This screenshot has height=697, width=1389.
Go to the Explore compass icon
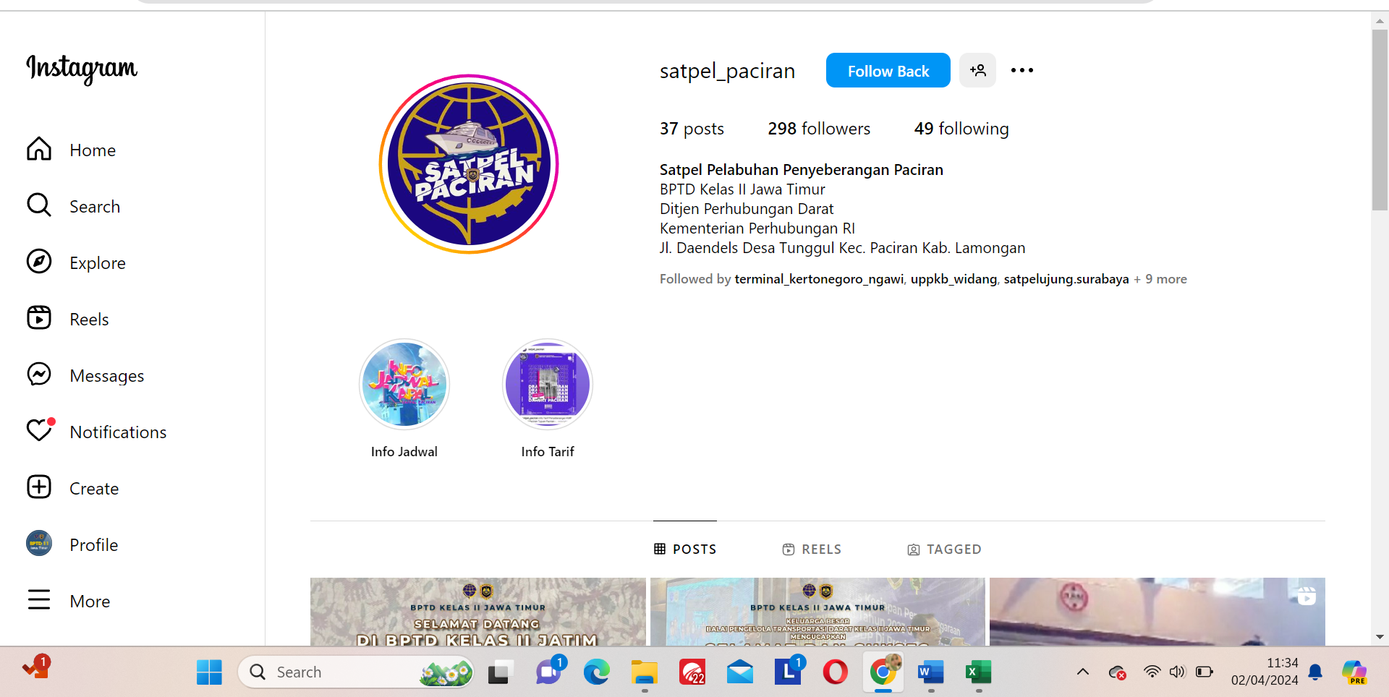[x=39, y=262]
